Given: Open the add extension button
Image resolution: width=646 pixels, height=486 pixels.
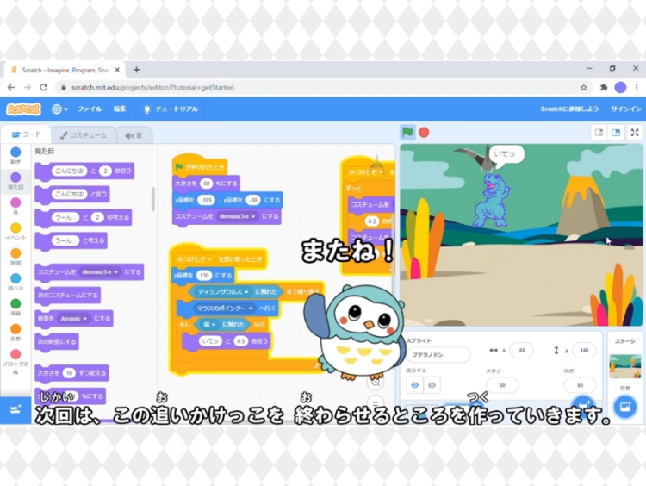Looking at the screenshot, I should coord(16,410).
